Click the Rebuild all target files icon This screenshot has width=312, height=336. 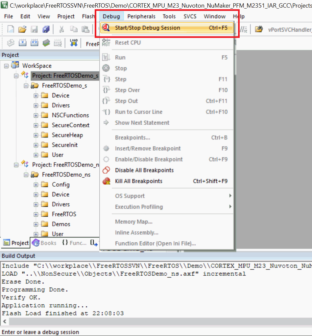34,42
